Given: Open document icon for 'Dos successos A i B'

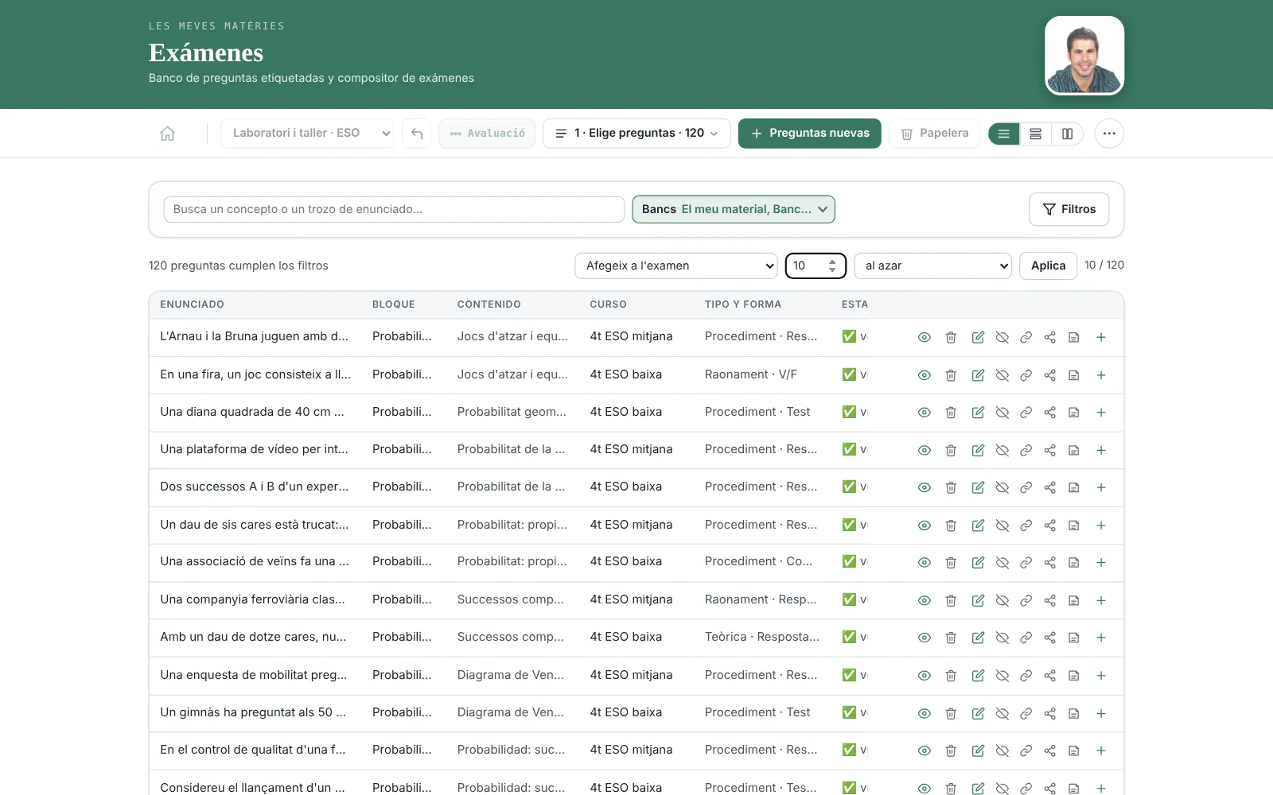Looking at the screenshot, I should pyautogui.click(x=1074, y=487).
